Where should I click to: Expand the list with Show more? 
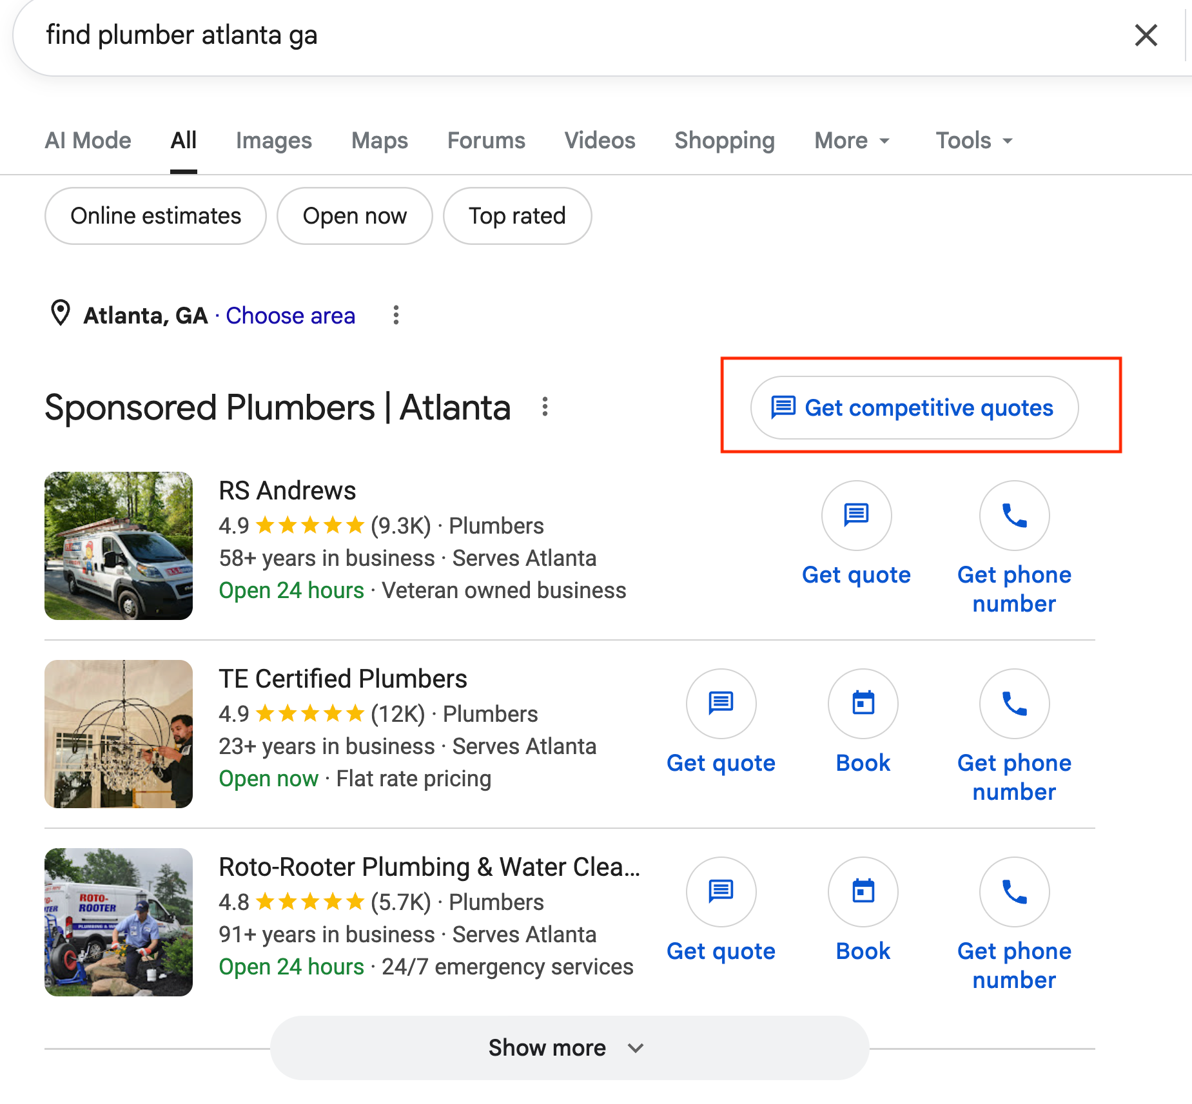(569, 1048)
